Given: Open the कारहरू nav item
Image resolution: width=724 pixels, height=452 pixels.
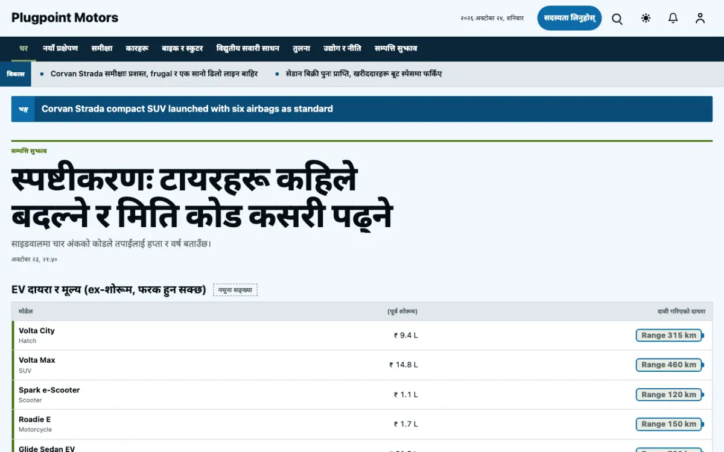Looking at the screenshot, I should tap(137, 49).
